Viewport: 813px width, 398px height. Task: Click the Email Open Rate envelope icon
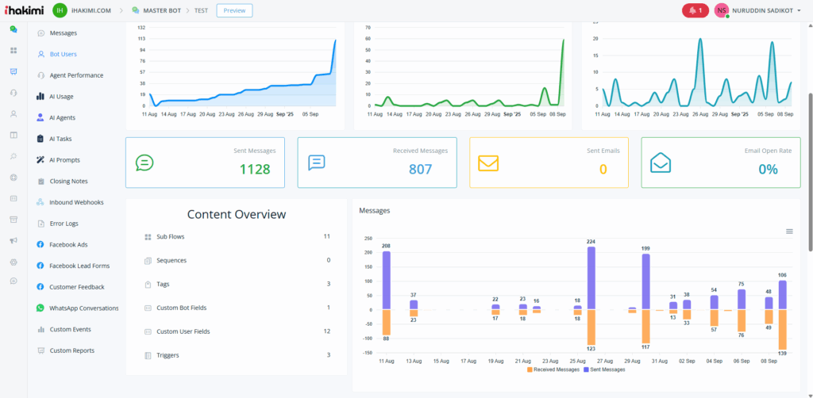(x=661, y=163)
